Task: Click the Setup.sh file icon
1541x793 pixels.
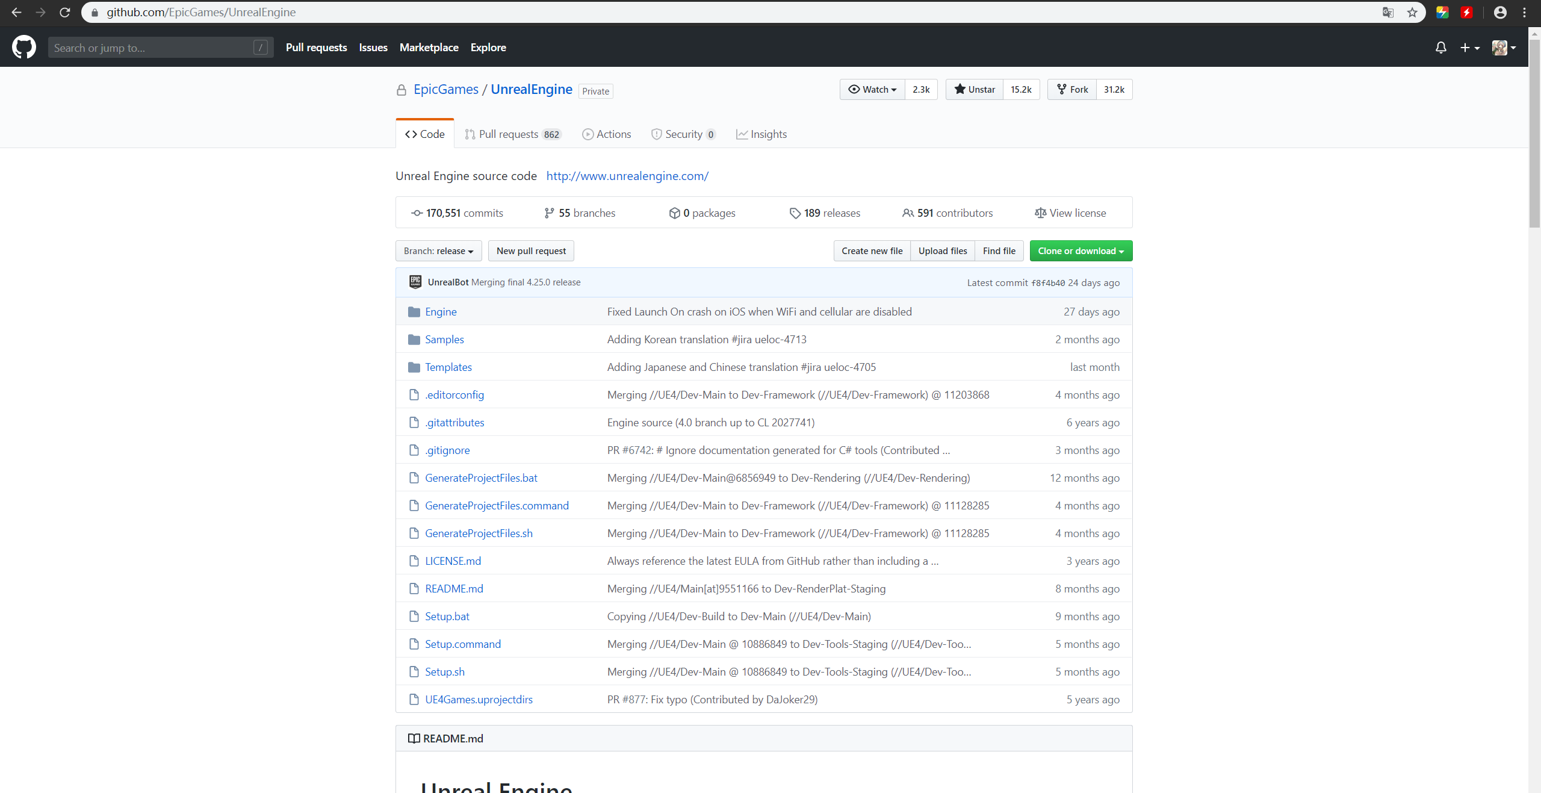Action: 414,672
